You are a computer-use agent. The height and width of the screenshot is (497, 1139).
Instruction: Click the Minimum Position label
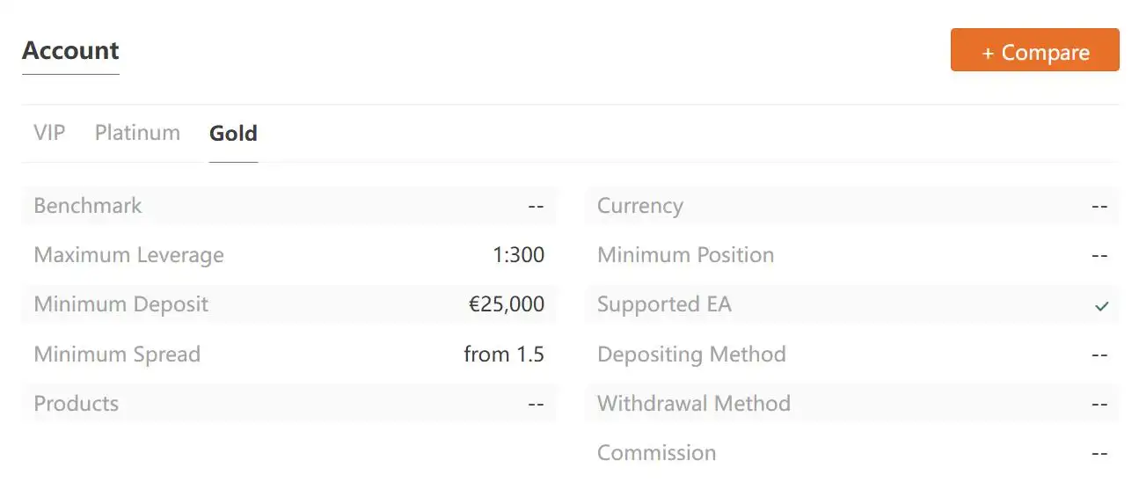tap(686, 255)
